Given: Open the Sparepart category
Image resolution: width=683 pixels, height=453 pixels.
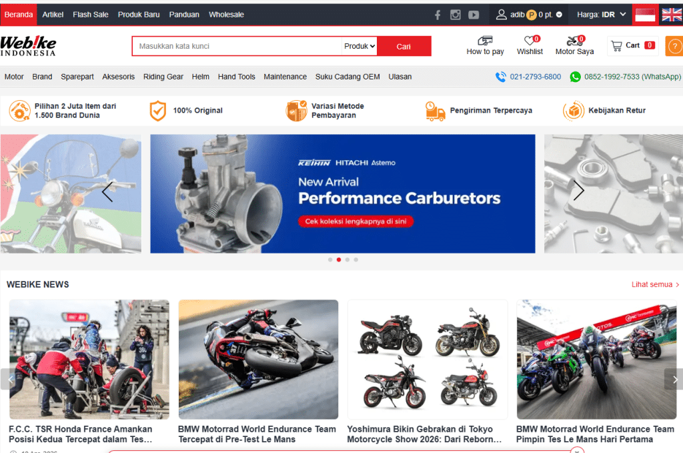Looking at the screenshot, I should click(77, 77).
